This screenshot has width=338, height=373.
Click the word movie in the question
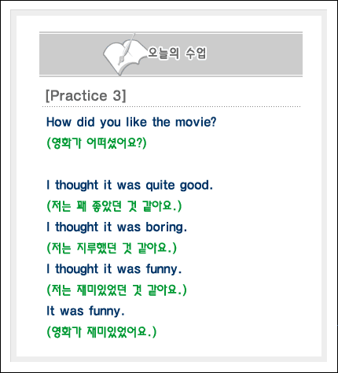pyautogui.click(x=196, y=122)
